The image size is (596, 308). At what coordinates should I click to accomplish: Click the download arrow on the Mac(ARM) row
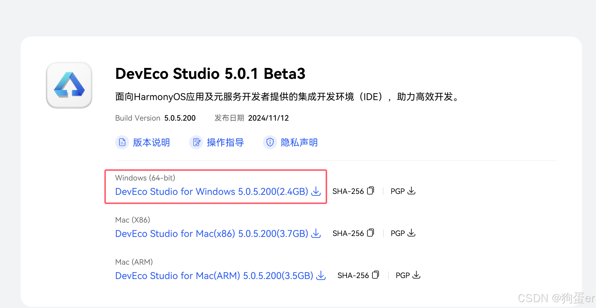[x=321, y=275]
